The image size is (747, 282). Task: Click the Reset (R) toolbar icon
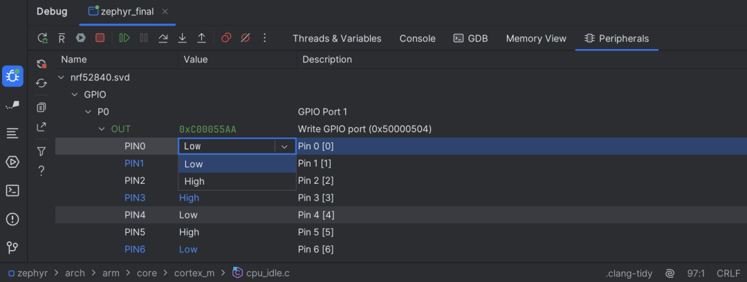[x=62, y=38]
